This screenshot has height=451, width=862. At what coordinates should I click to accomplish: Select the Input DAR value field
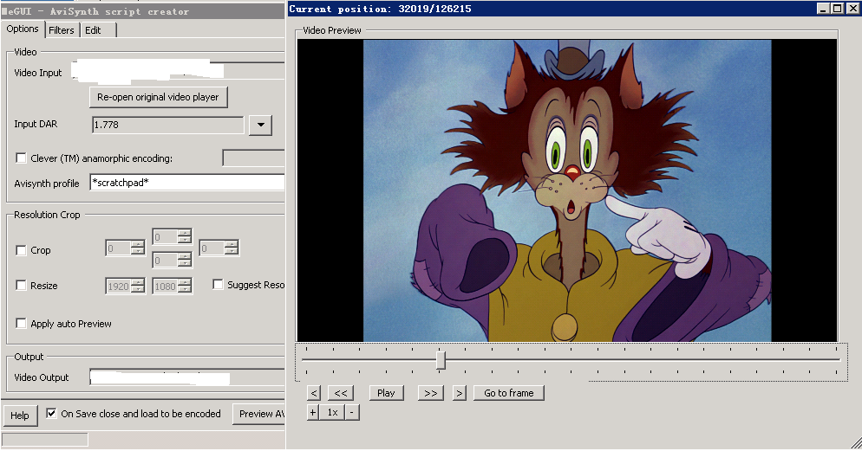(x=168, y=125)
